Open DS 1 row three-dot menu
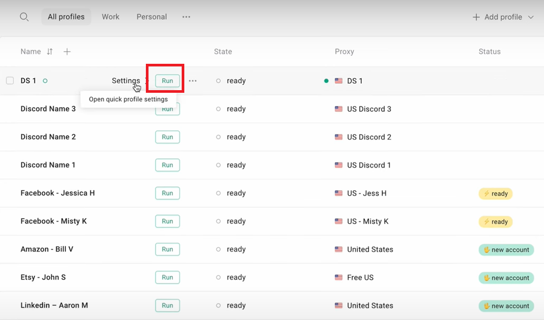Screen dimensions: 544x320 [193, 81]
